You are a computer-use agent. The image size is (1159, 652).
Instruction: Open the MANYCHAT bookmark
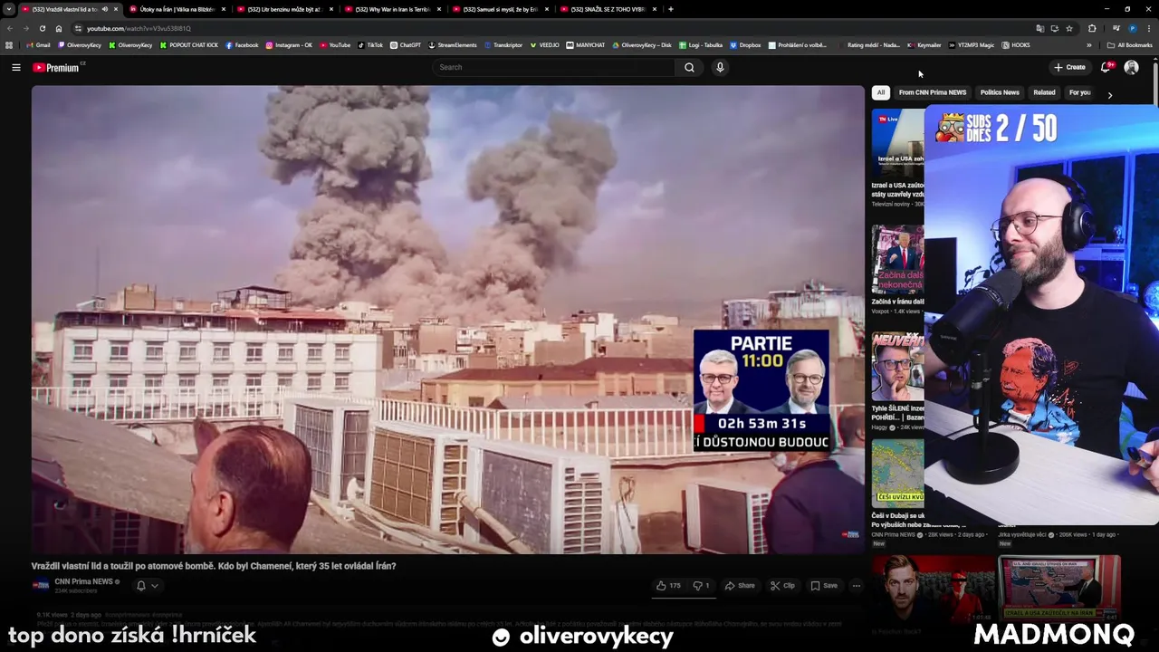[x=586, y=45]
